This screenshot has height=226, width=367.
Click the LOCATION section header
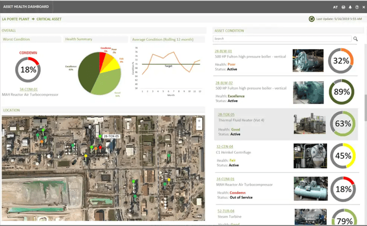point(103,110)
